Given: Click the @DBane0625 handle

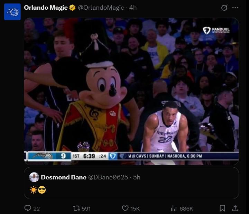Looking at the screenshot, I should pos(109,177).
